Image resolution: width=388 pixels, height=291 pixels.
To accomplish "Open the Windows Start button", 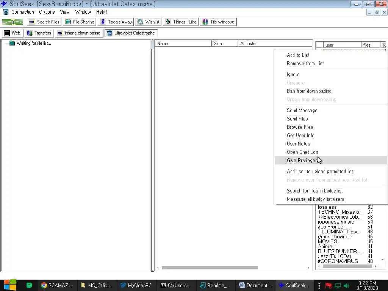I will coord(10,285).
